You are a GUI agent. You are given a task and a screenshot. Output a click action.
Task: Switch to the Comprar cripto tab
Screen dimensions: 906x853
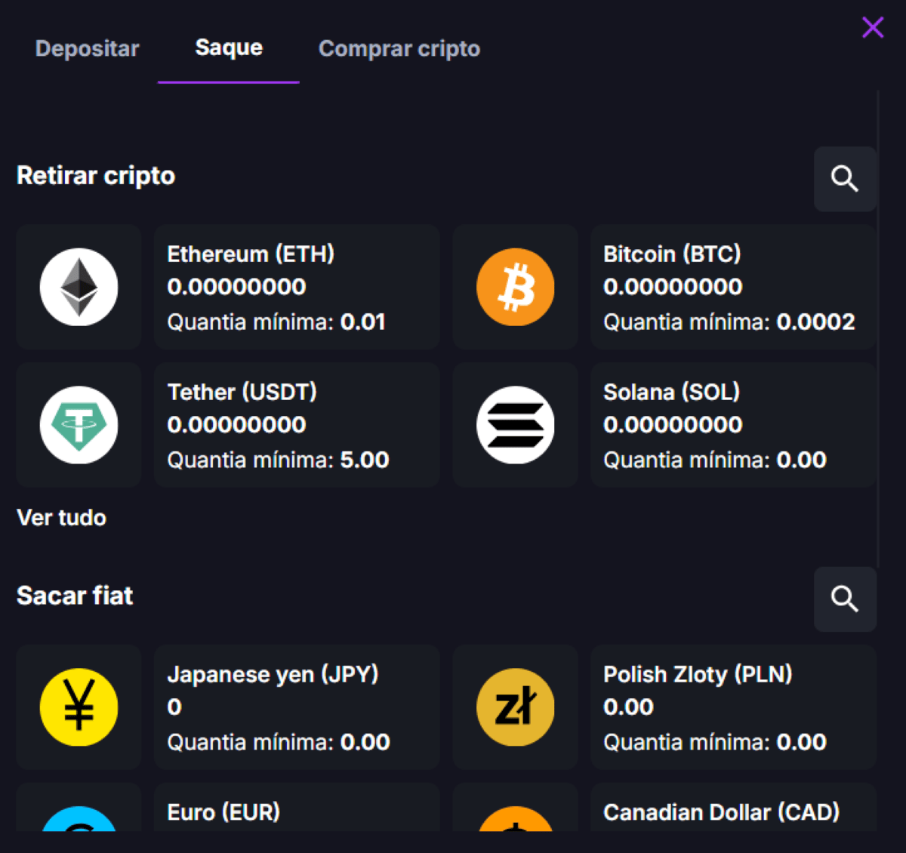pos(399,48)
